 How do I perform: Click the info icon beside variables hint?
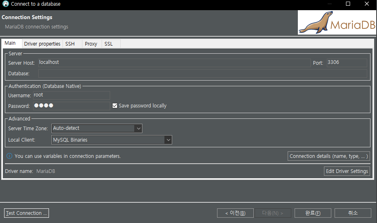click(9, 156)
